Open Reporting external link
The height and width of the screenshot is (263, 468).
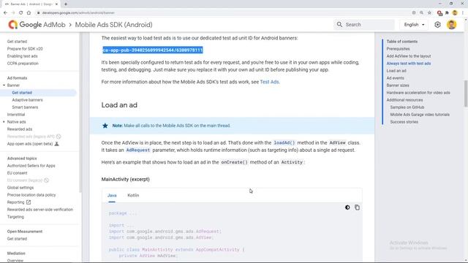tap(19, 202)
